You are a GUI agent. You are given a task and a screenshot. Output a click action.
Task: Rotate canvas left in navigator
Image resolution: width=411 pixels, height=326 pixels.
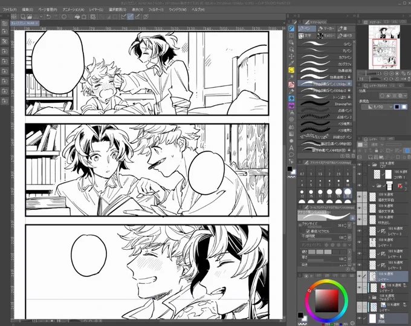[x=386, y=79]
